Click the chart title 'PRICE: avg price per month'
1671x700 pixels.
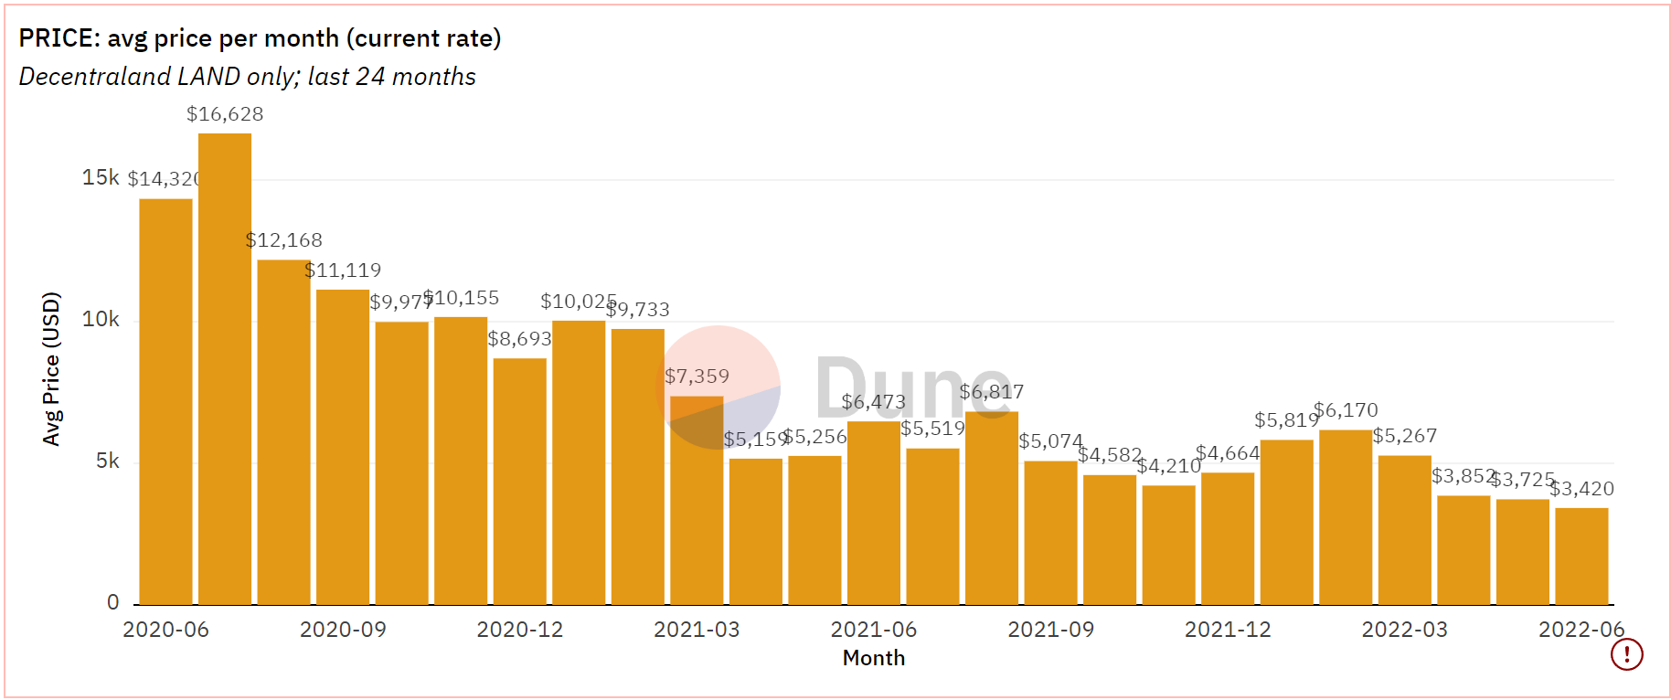(x=260, y=38)
